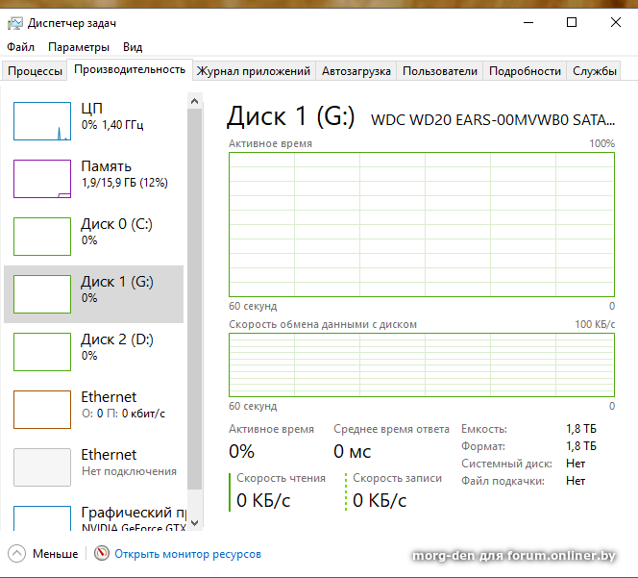Select the disconnected Ethernet adapter icon
This screenshot has height=578, width=638.
(x=42, y=467)
